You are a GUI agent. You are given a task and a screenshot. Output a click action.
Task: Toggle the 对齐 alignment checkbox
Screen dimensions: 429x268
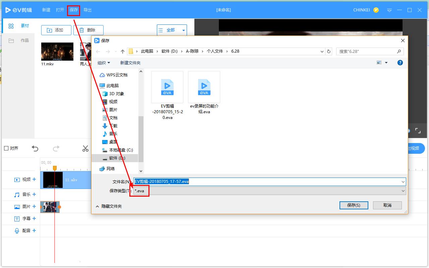point(6,148)
